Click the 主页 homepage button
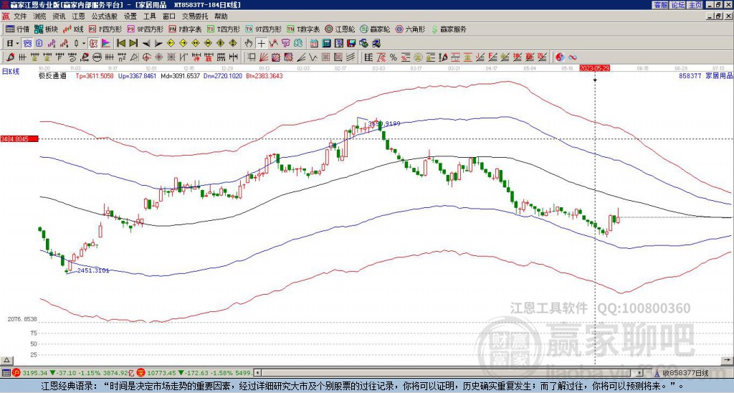 click(x=695, y=5)
